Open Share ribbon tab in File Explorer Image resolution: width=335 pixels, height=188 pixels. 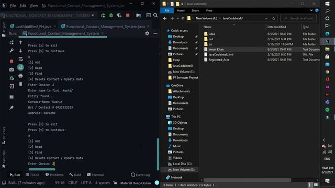195,10
